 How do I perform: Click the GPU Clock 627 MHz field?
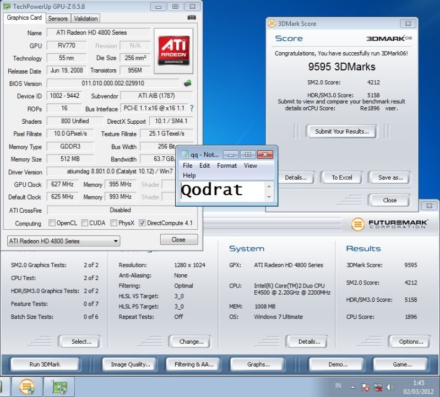coord(62,184)
